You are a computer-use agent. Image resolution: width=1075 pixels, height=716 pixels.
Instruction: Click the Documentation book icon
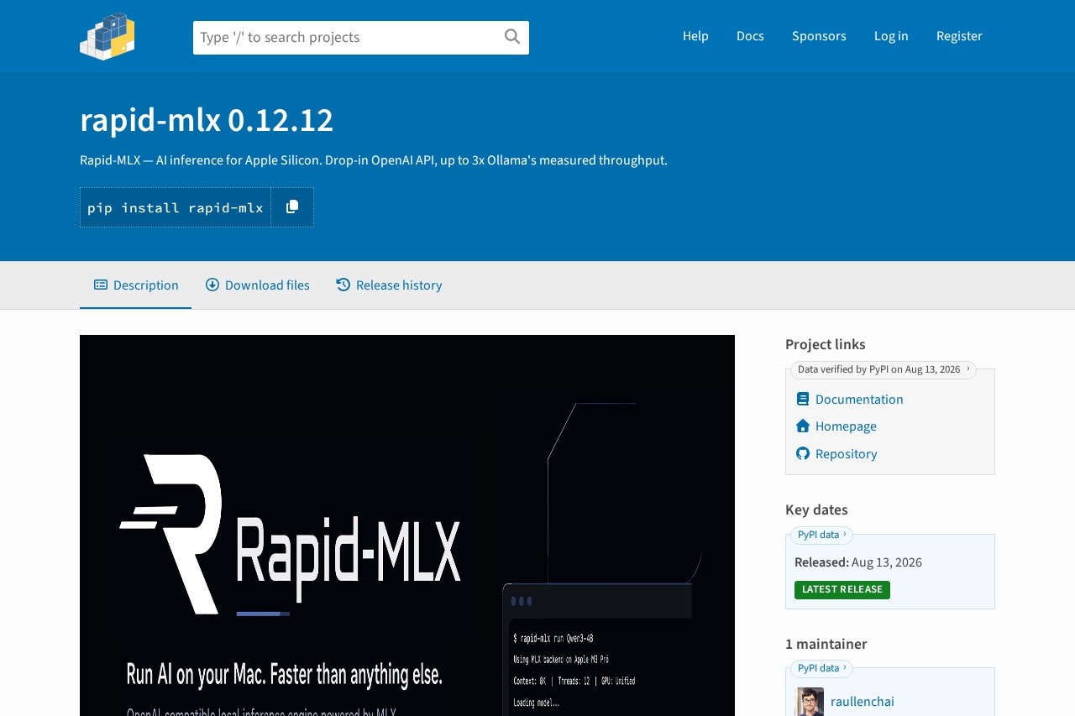pos(803,399)
